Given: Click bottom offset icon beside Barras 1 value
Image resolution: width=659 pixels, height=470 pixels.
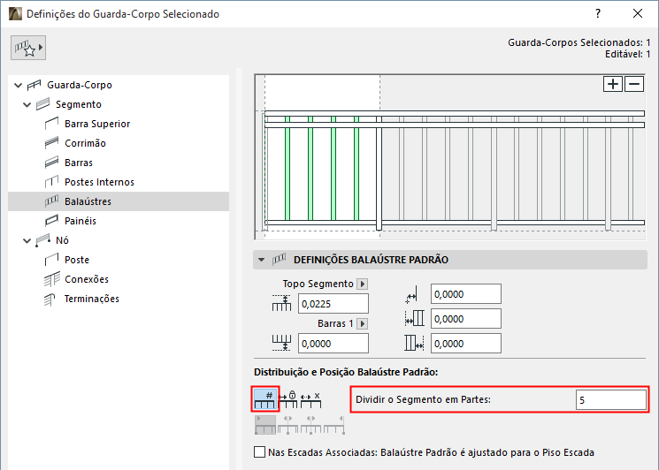Looking at the screenshot, I should pyautogui.click(x=281, y=343).
